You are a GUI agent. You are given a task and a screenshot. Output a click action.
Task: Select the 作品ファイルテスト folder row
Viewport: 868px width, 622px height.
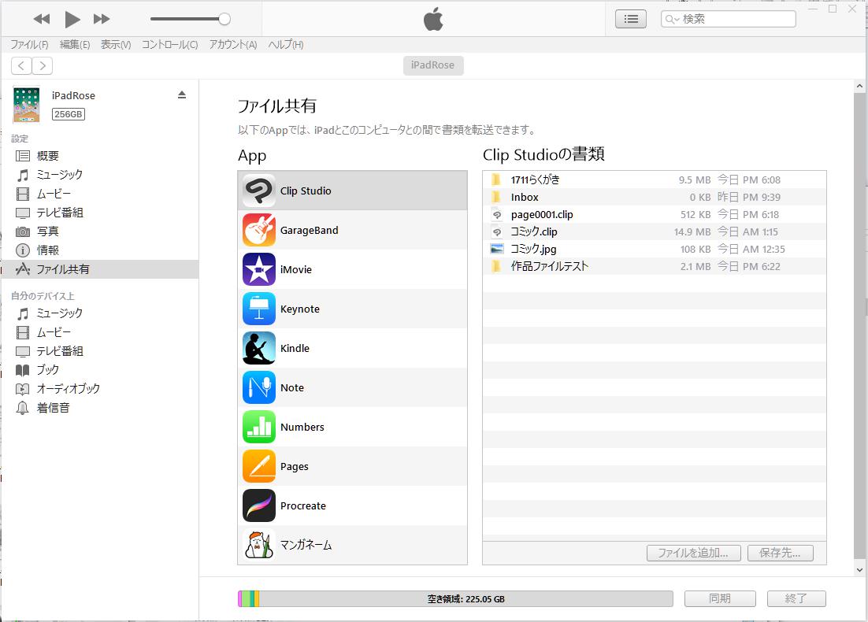point(655,266)
